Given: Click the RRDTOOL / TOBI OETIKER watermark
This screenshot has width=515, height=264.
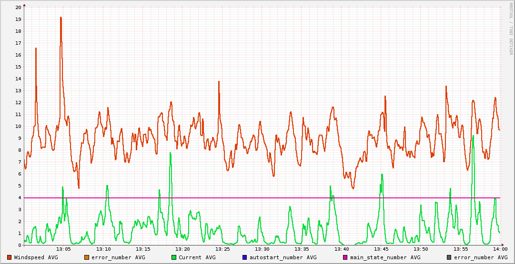Looking at the screenshot, I should 511,29.
